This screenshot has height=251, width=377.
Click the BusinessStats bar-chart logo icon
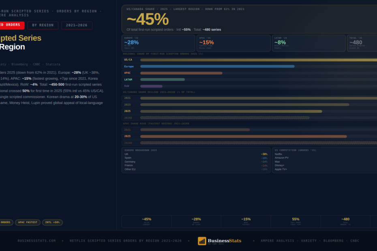202,241
